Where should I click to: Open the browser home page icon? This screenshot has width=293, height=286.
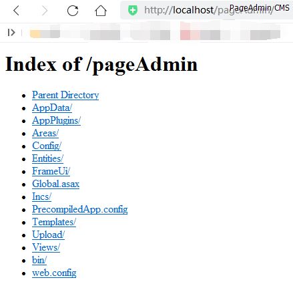[x=101, y=11]
